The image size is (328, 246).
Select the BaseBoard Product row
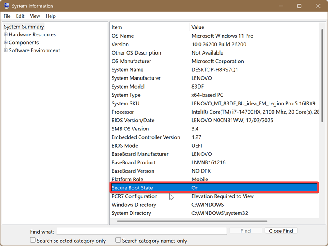(x=214, y=162)
